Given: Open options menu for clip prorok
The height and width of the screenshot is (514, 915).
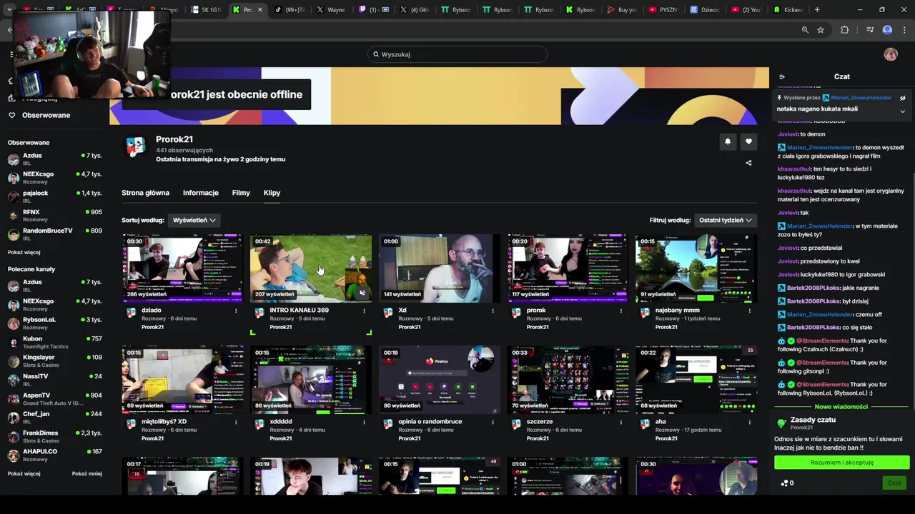Looking at the screenshot, I should [x=621, y=311].
